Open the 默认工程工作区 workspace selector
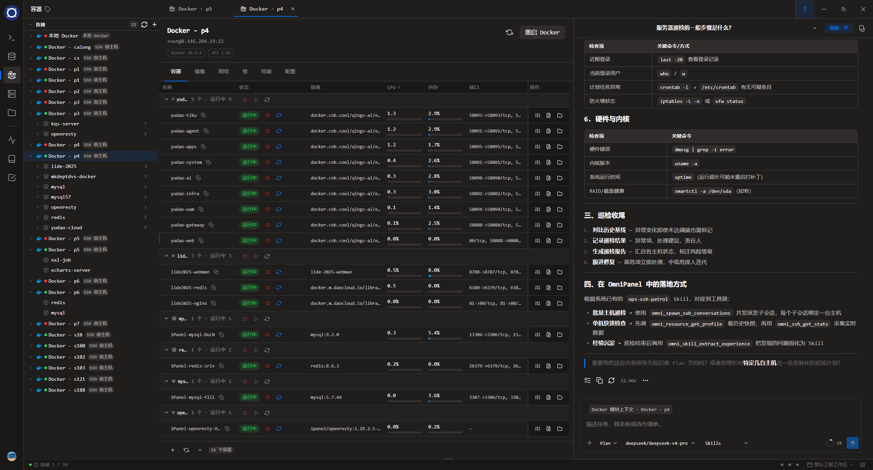 pos(830,465)
